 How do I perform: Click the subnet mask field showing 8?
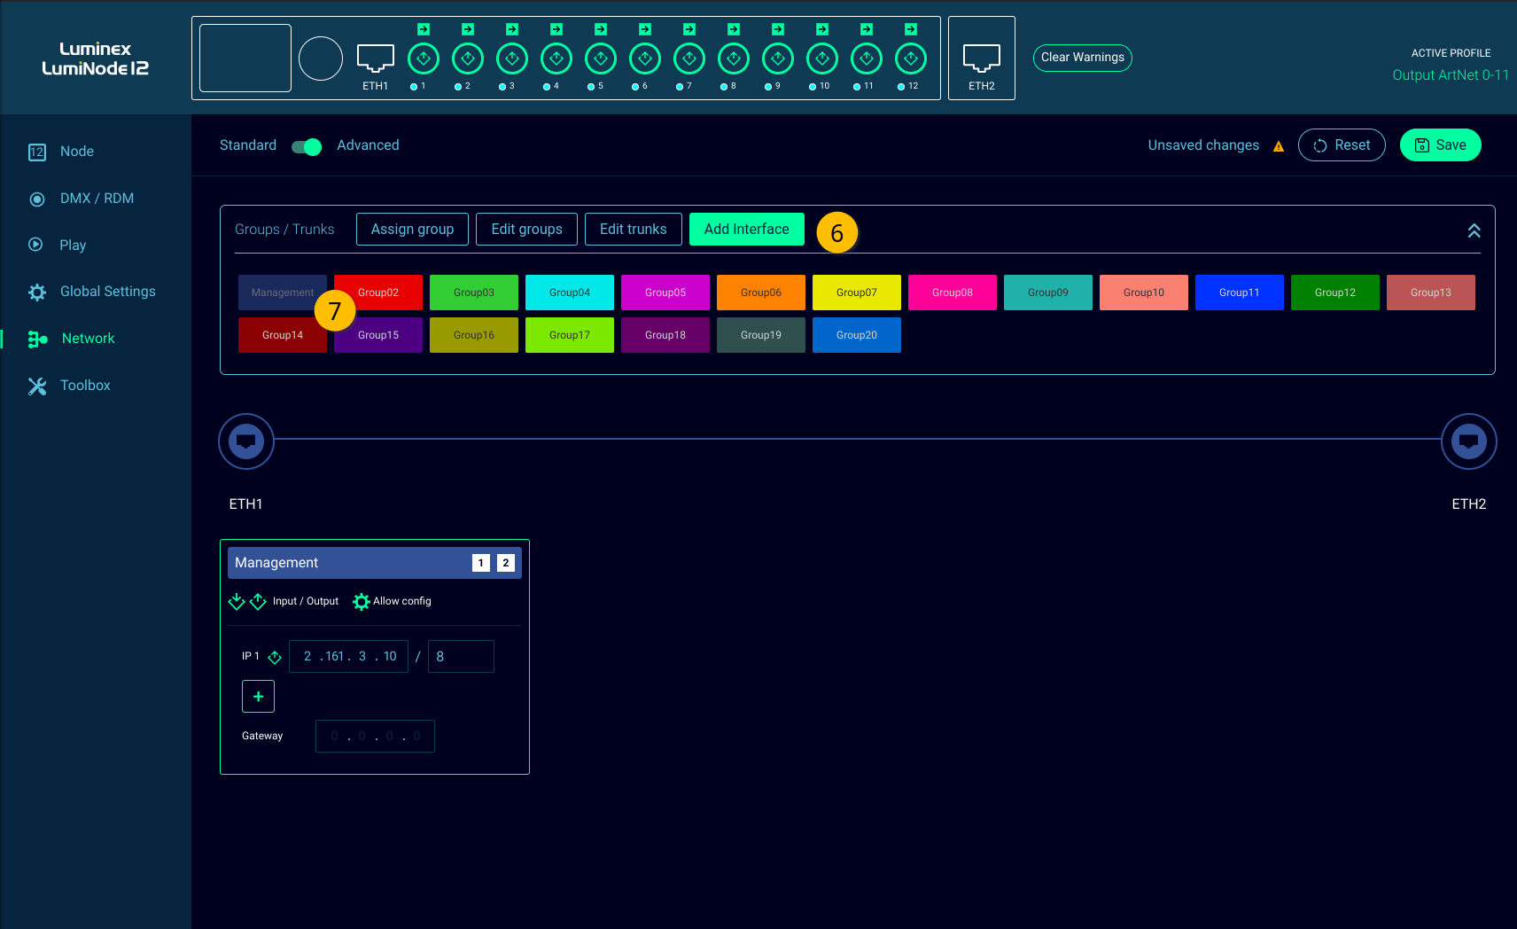(461, 657)
